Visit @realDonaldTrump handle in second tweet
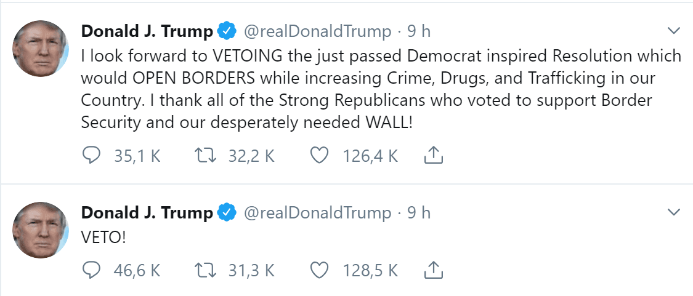Image resolution: width=693 pixels, height=296 pixels. 317,214
